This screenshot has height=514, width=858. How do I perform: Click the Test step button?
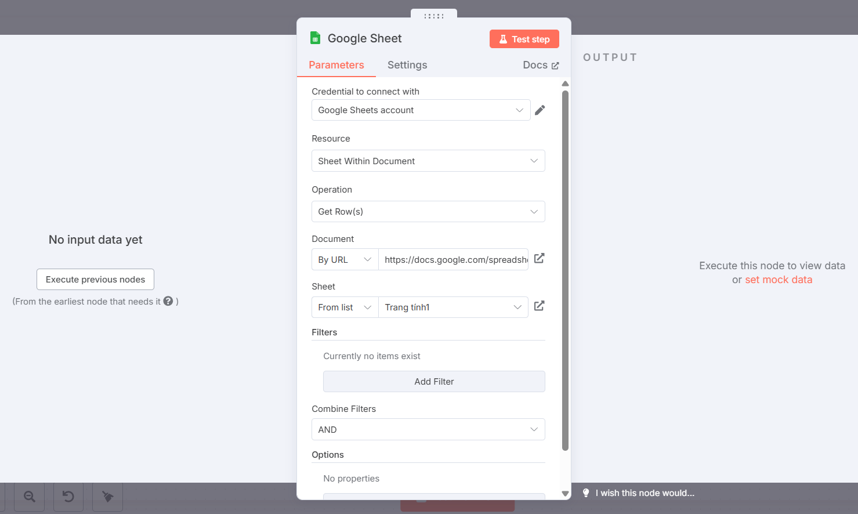(524, 39)
